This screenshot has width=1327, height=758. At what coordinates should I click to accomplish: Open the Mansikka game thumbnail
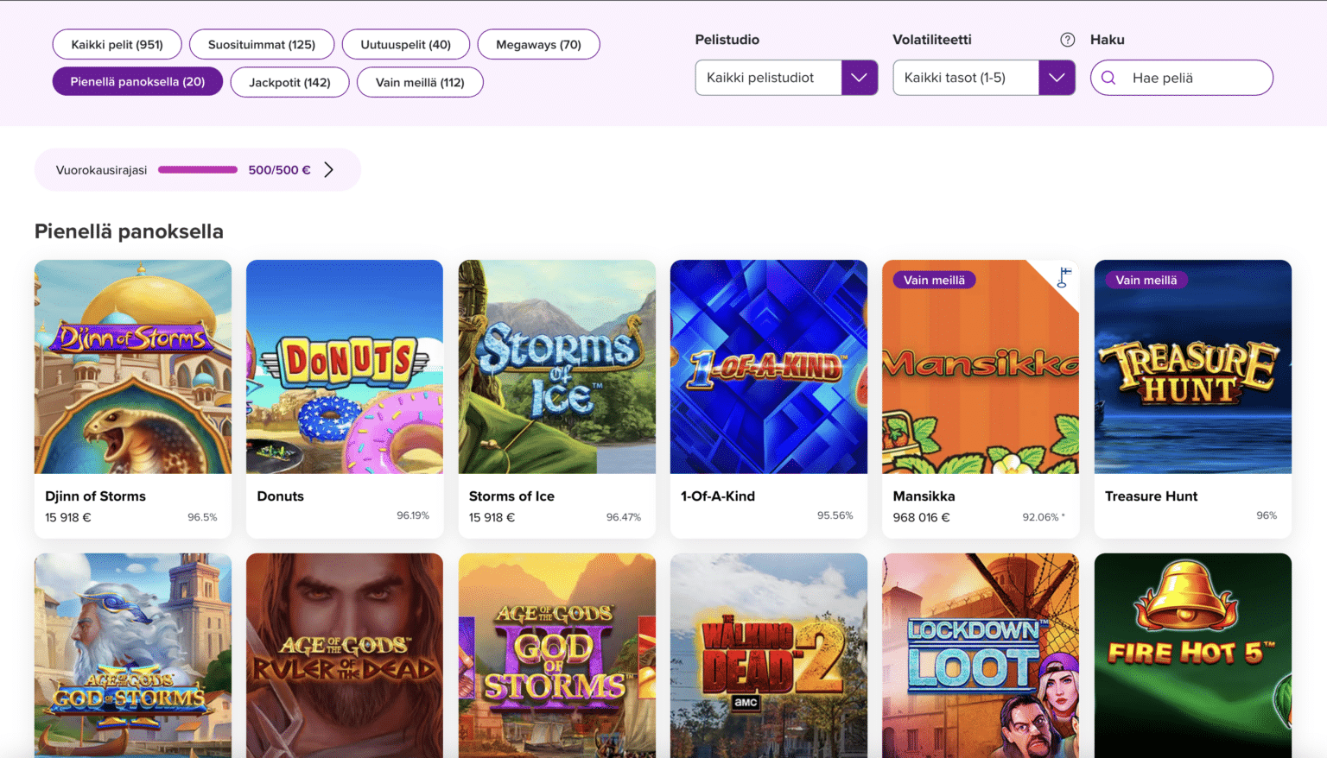coord(981,367)
